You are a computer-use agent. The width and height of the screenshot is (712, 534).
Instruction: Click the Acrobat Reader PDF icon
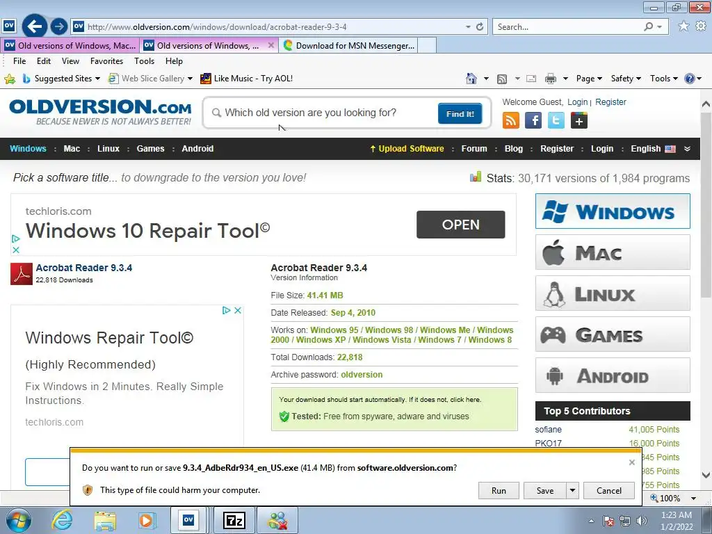click(x=22, y=274)
